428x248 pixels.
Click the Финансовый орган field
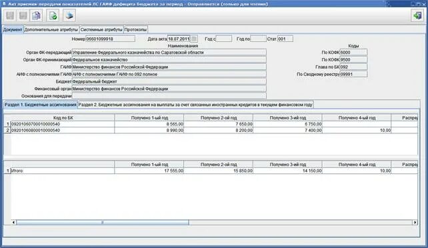tap(169, 89)
